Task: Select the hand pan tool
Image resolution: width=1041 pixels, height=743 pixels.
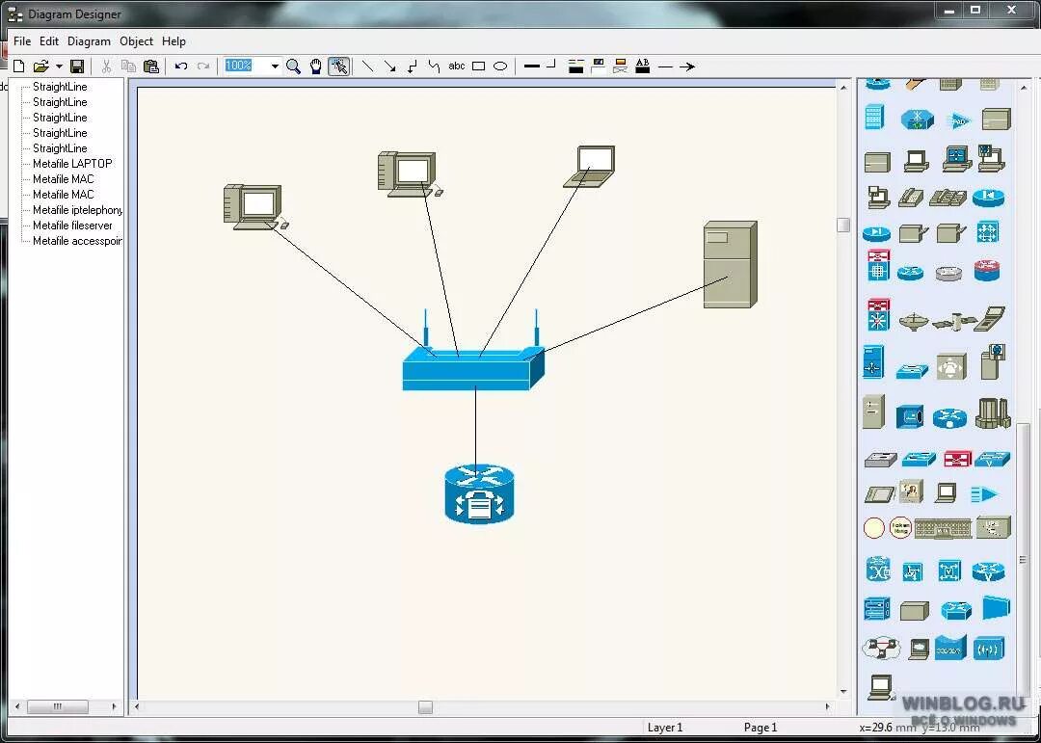Action: click(316, 66)
